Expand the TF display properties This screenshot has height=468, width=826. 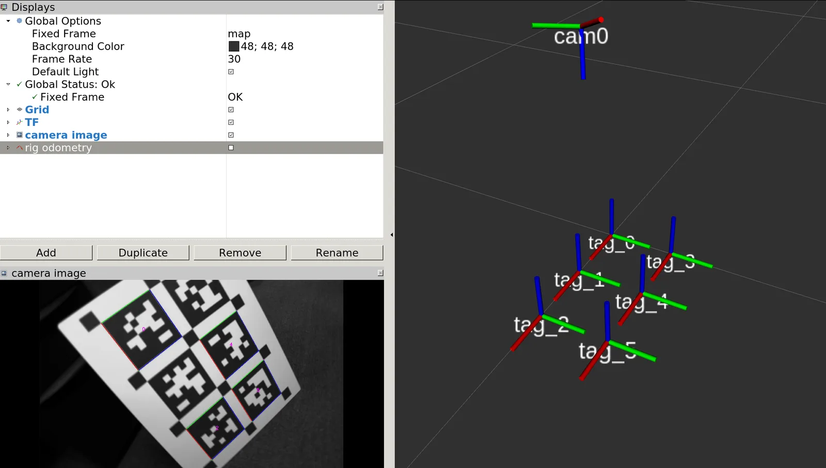coord(8,122)
